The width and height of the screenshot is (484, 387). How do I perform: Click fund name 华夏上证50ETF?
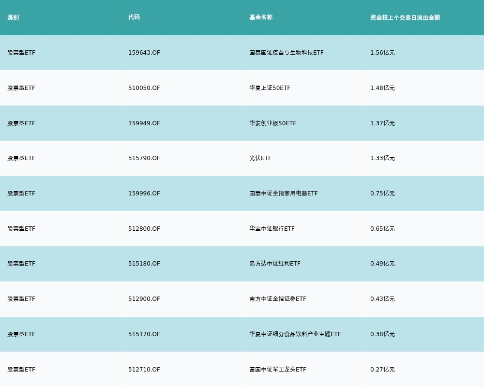tap(270, 88)
